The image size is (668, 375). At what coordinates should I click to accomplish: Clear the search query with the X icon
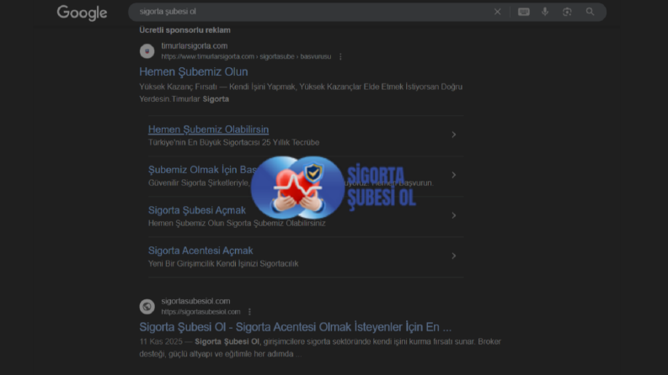[x=497, y=12]
